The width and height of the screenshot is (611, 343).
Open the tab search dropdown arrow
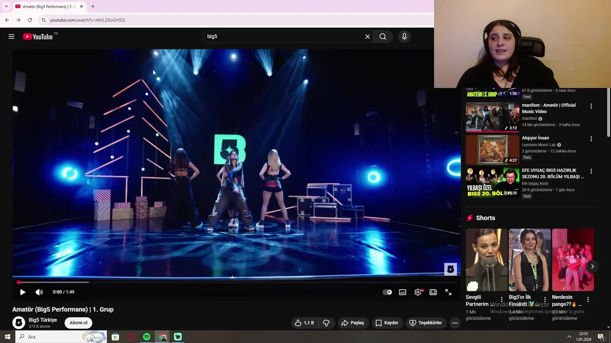click(6, 7)
